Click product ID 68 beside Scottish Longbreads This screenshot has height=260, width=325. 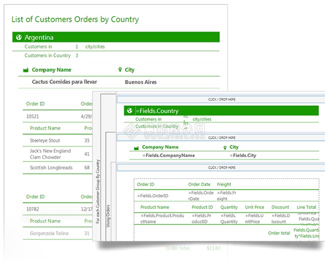coord(87,167)
